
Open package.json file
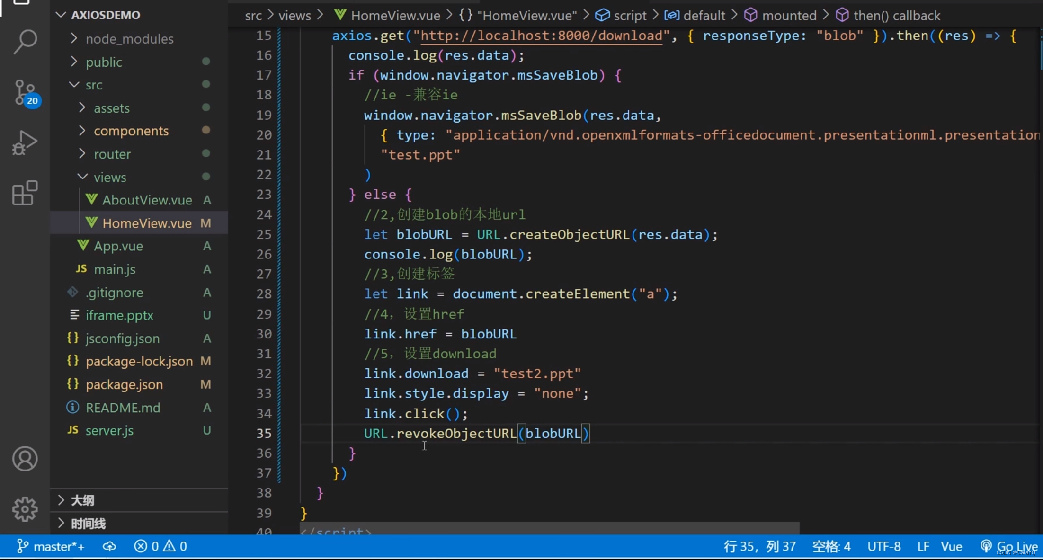139,384
